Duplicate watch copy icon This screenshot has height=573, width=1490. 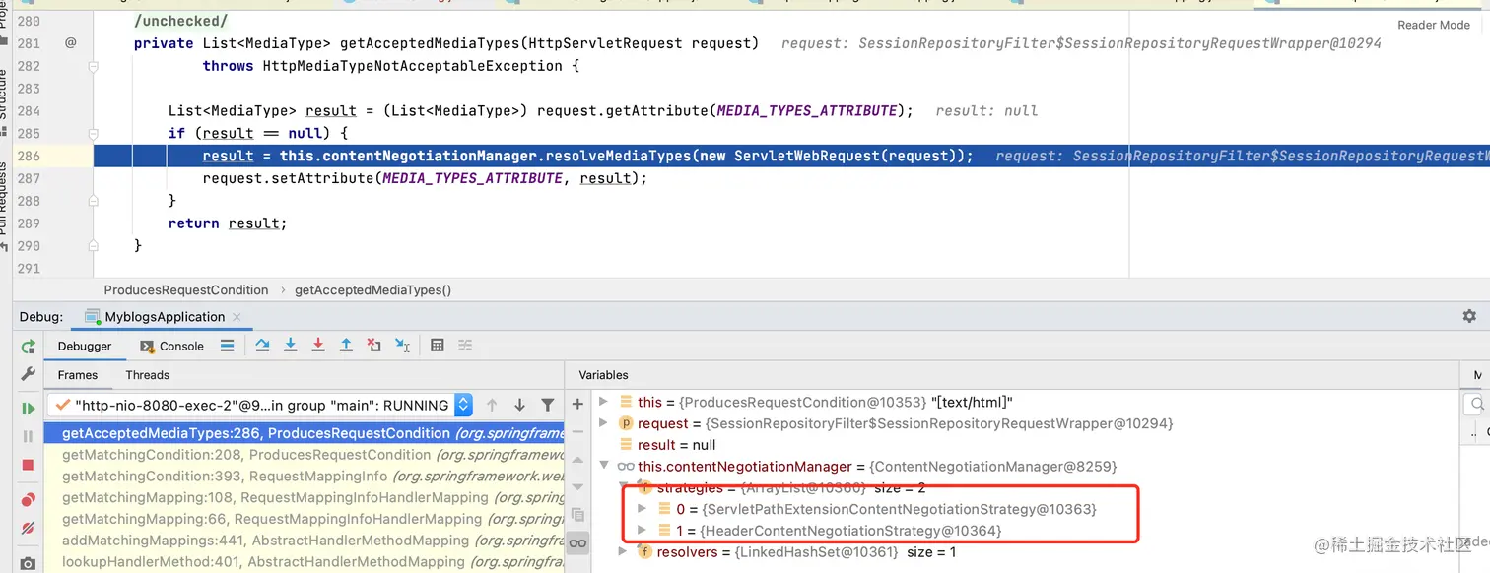coord(577,515)
